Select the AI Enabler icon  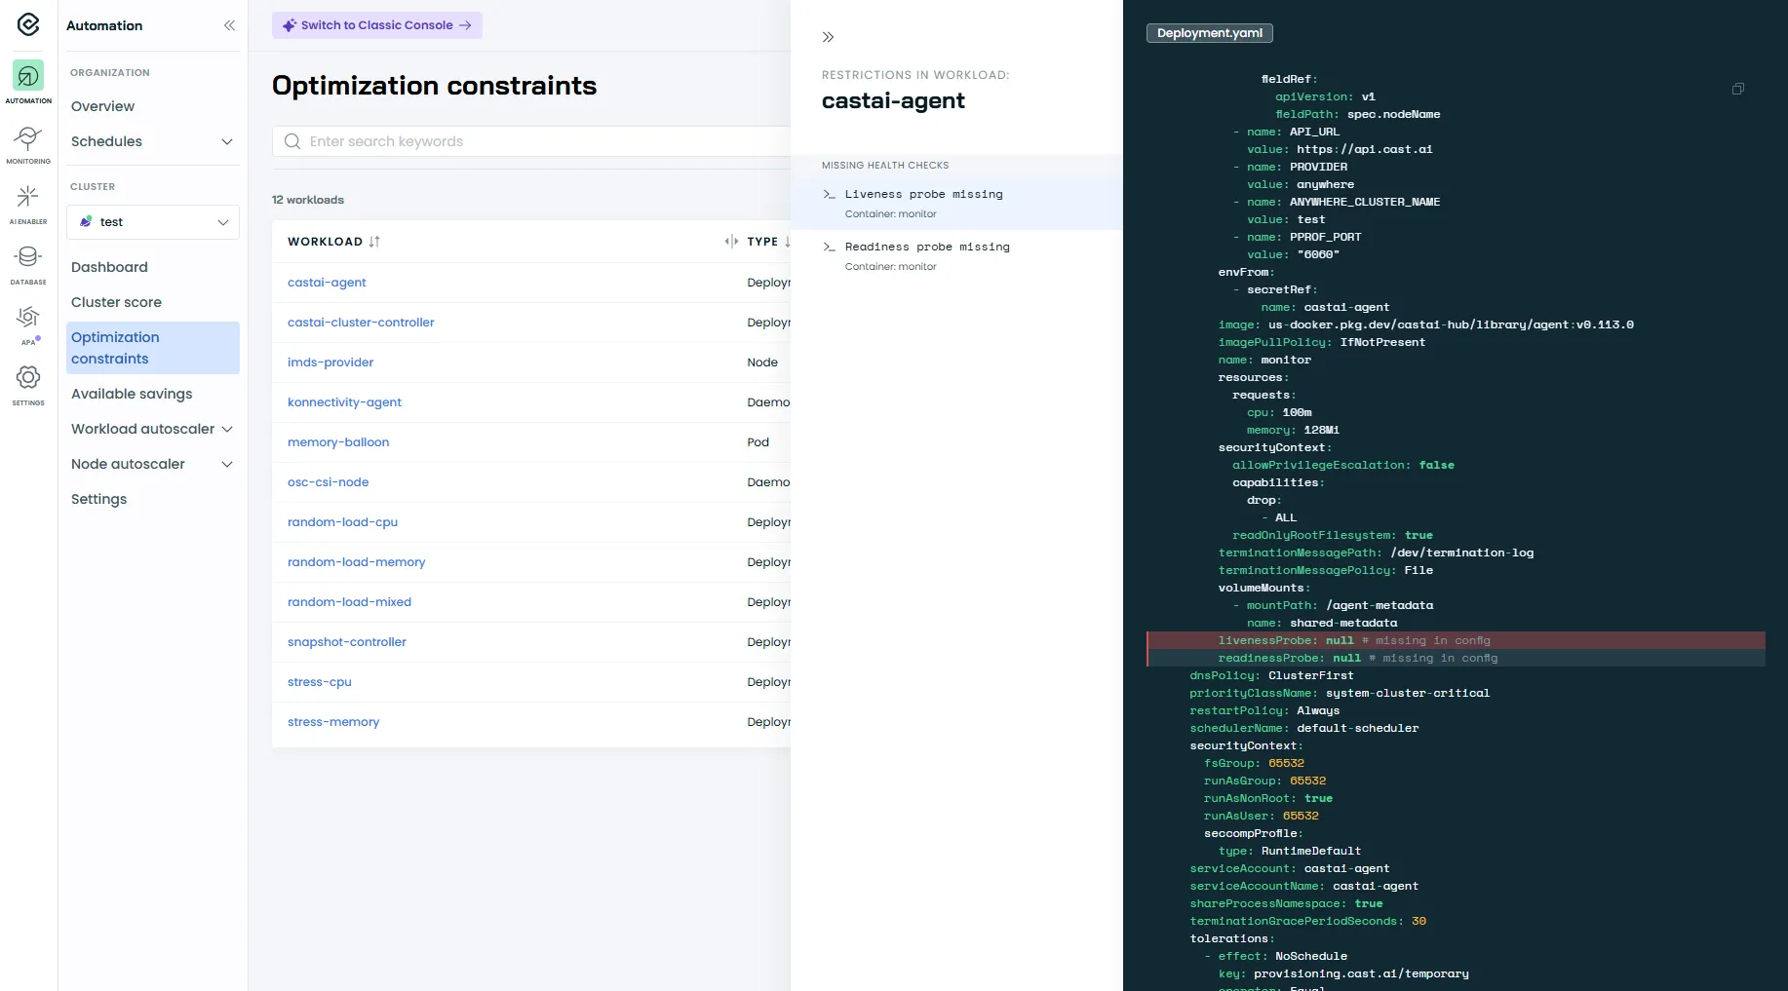28,200
